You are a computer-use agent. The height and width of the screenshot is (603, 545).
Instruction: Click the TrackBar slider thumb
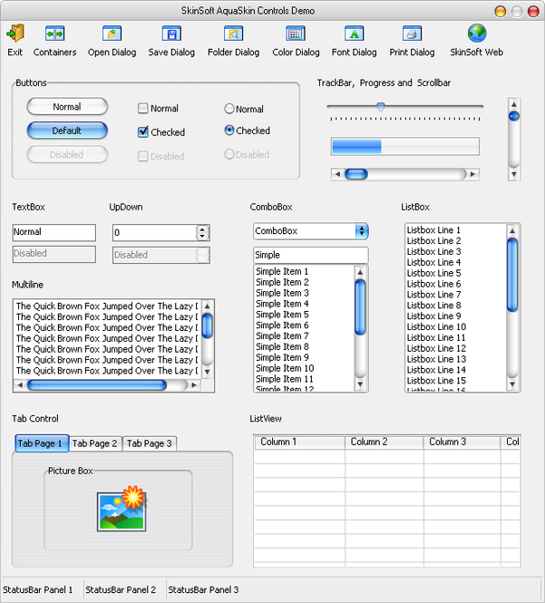click(x=381, y=106)
